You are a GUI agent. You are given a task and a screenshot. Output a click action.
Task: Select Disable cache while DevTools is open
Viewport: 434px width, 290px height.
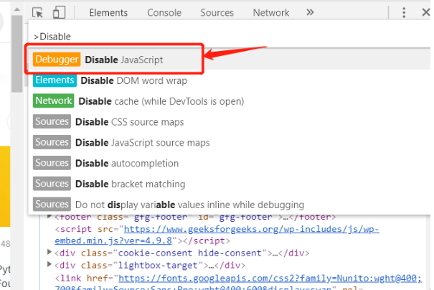pos(230,101)
